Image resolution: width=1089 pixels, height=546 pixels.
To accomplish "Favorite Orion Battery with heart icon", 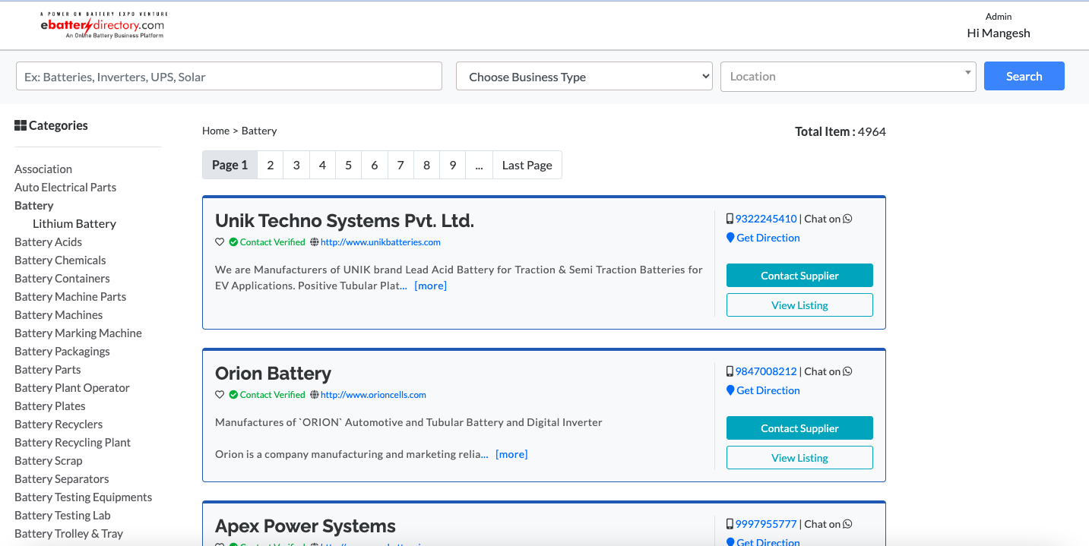I will 220,395.
